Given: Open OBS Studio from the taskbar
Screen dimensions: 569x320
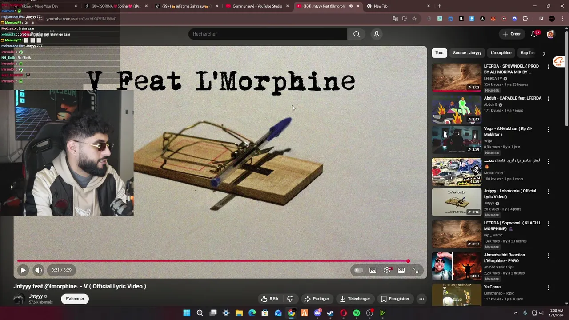Looking at the screenshot, I should coord(369,313).
